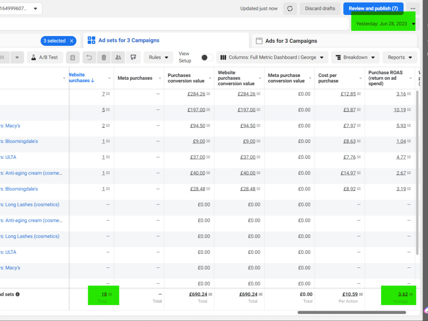Click the £284.26 purchases conversion value
The image size is (428, 321).
point(196,94)
